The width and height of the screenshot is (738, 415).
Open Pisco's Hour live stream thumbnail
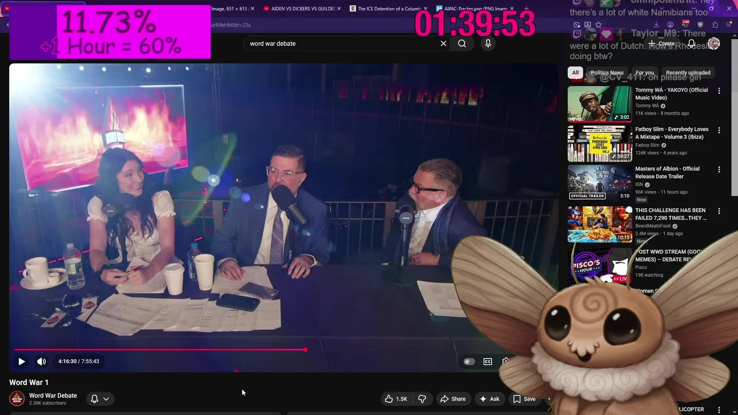pos(600,266)
